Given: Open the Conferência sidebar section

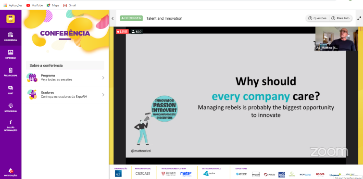Looking at the screenshot, I should 11,37.
